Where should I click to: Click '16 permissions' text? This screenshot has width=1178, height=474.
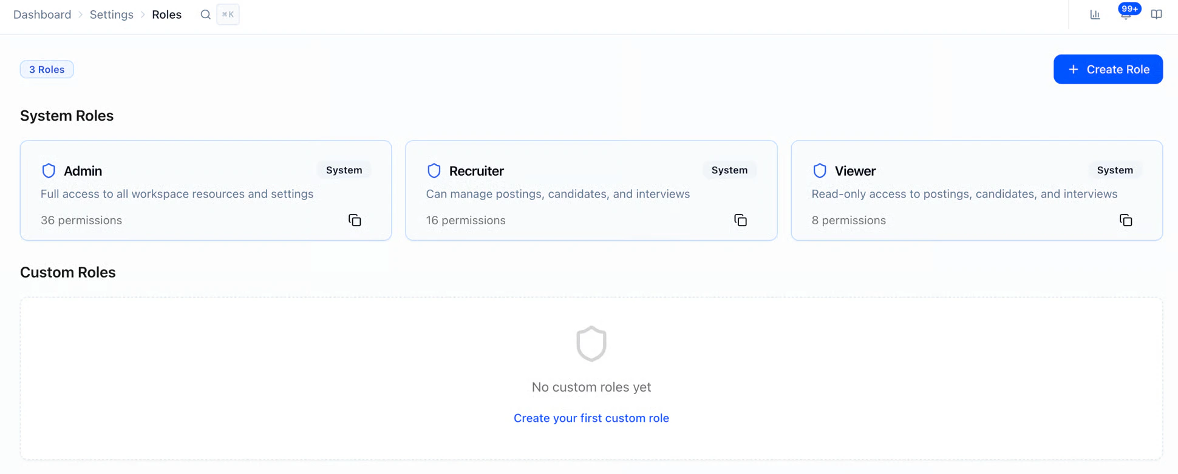(466, 220)
